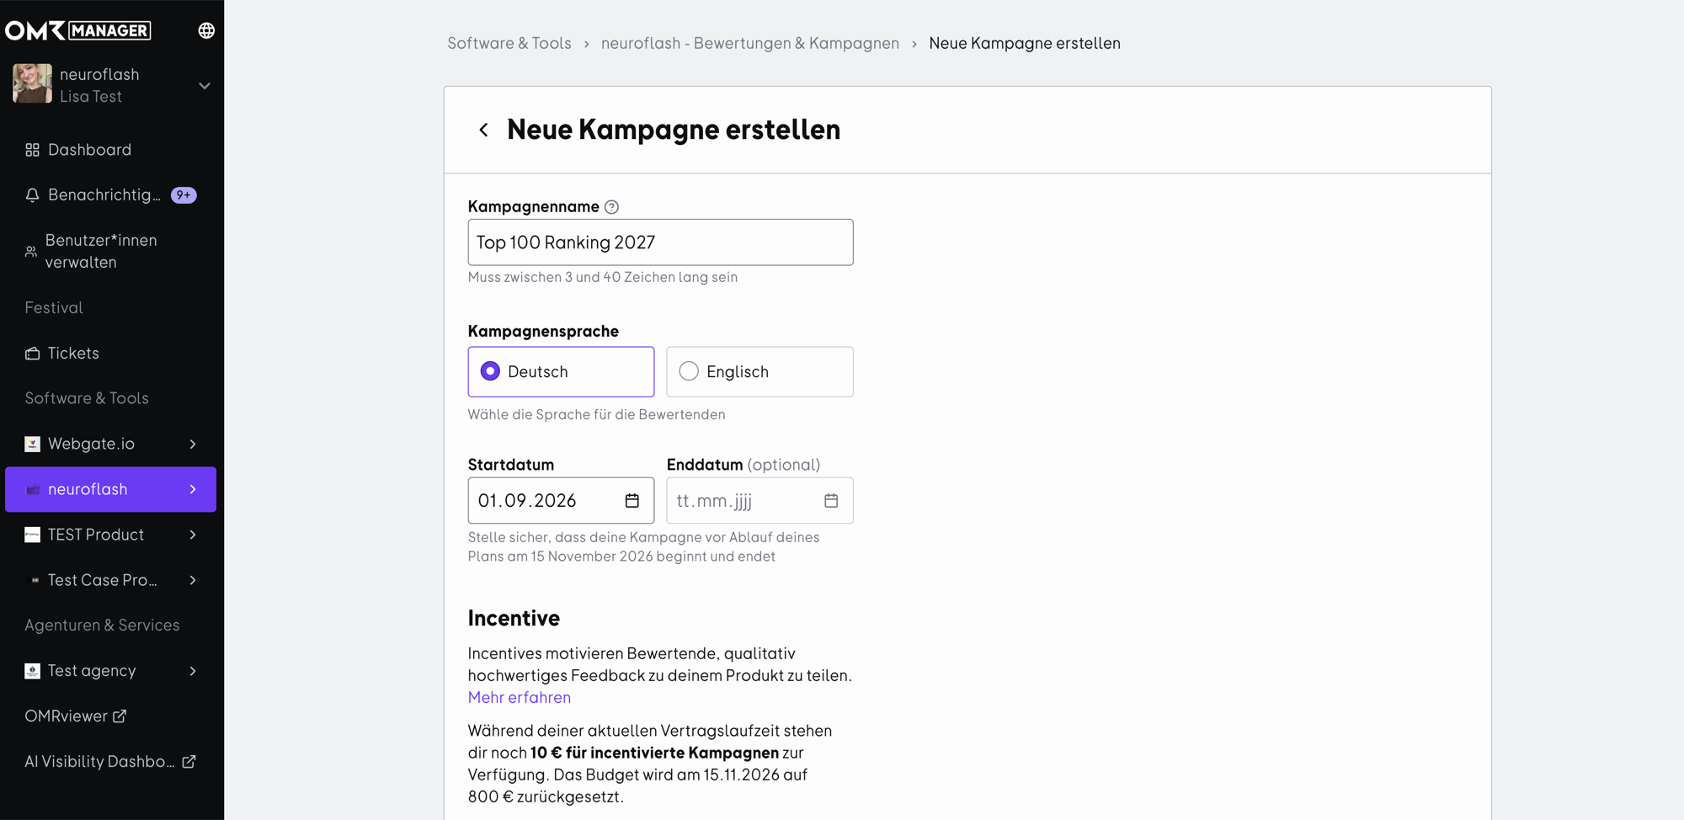Viewport: 1684px width, 820px height.
Task: Open the language globe icon
Action: click(x=206, y=30)
